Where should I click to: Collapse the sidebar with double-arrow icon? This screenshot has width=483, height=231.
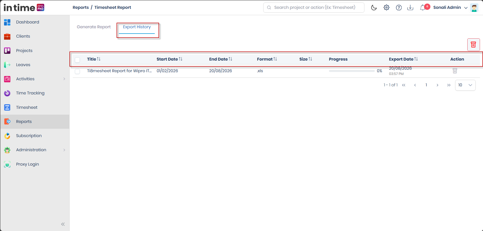63,224
